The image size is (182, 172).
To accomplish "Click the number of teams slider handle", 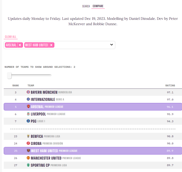I will pos(9,75).
